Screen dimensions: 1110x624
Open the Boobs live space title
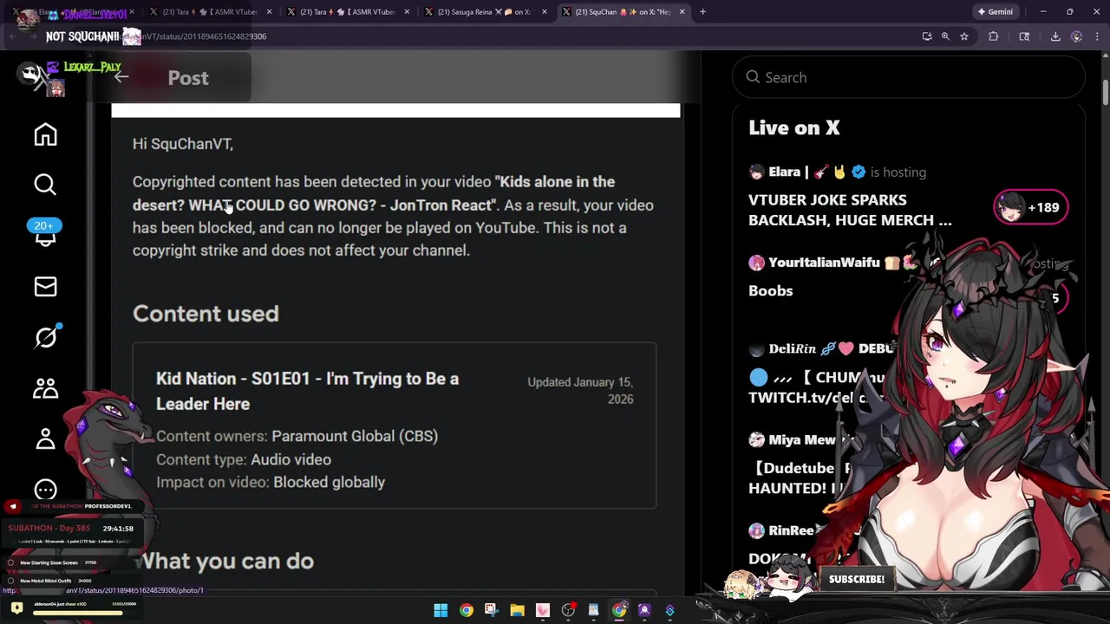pyautogui.click(x=770, y=290)
